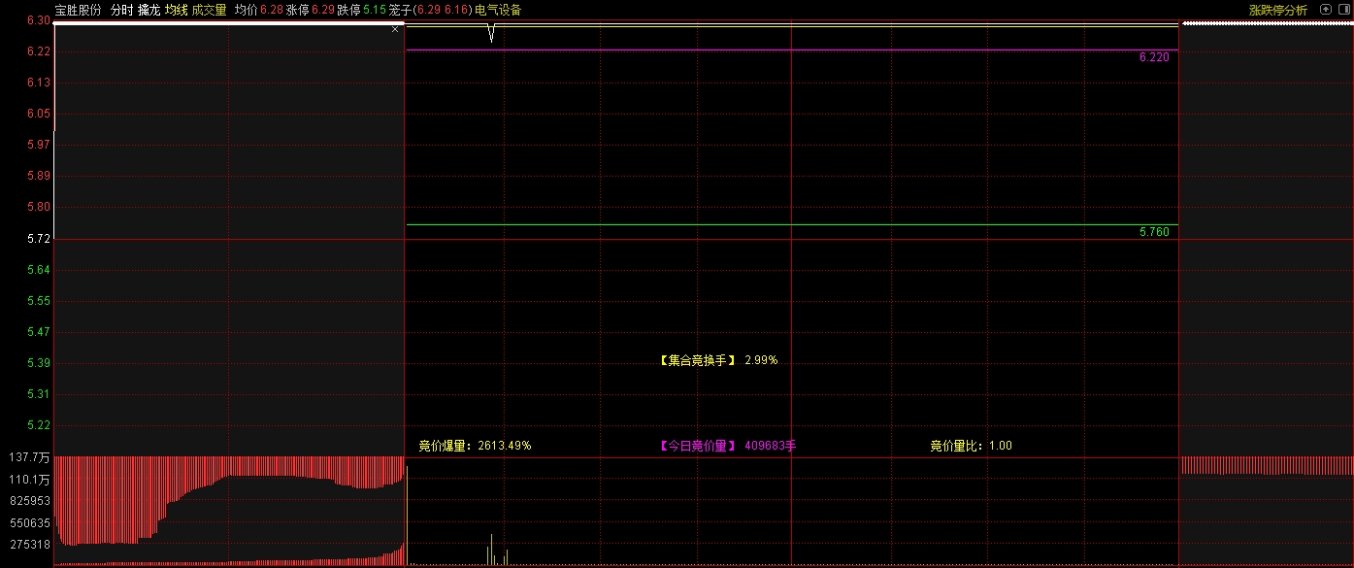The image size is (1354, 568).
Task: Click the 集合竞换手 turnover label
Action: 699,360
